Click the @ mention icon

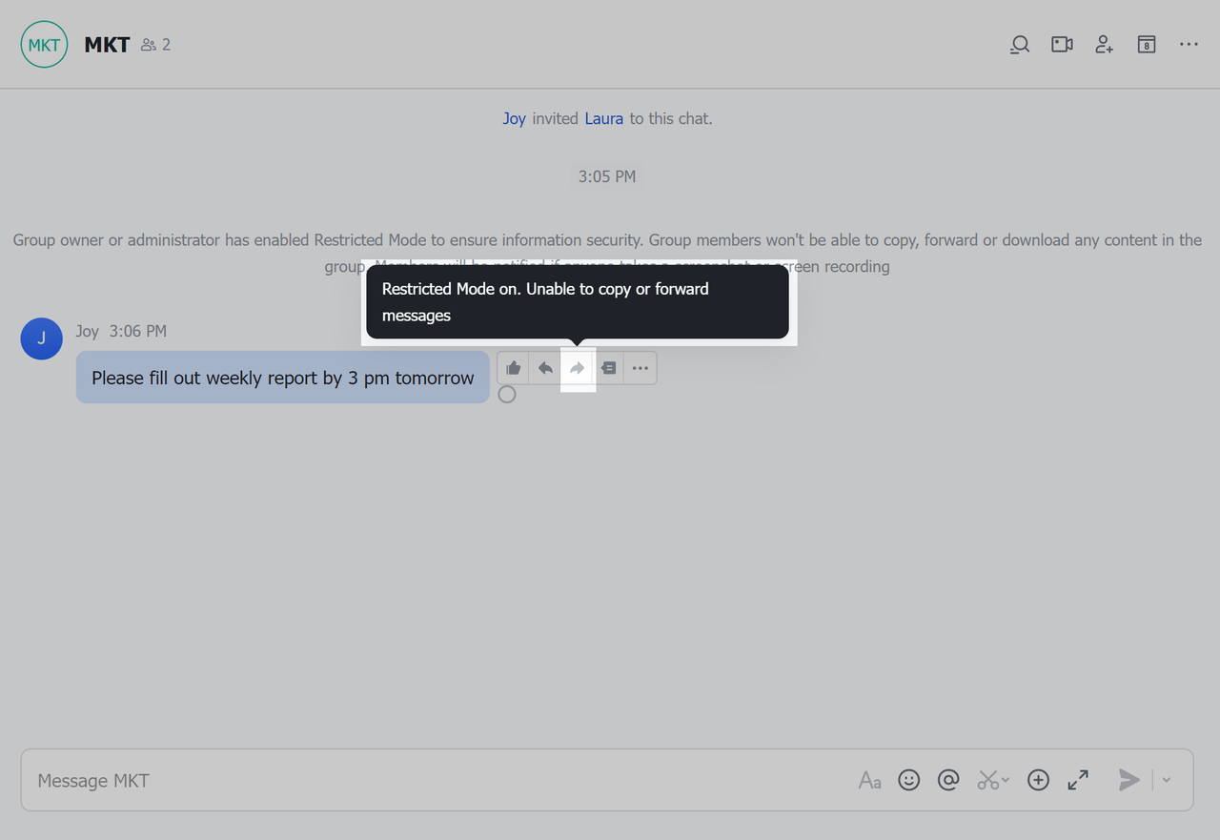tap(948, 780)
